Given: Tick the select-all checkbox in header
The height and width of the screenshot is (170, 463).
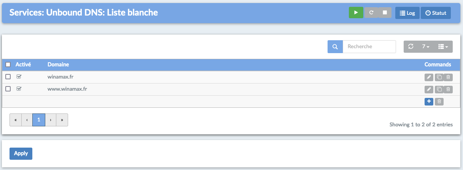Looking at the screenshot, I should 8,65.
